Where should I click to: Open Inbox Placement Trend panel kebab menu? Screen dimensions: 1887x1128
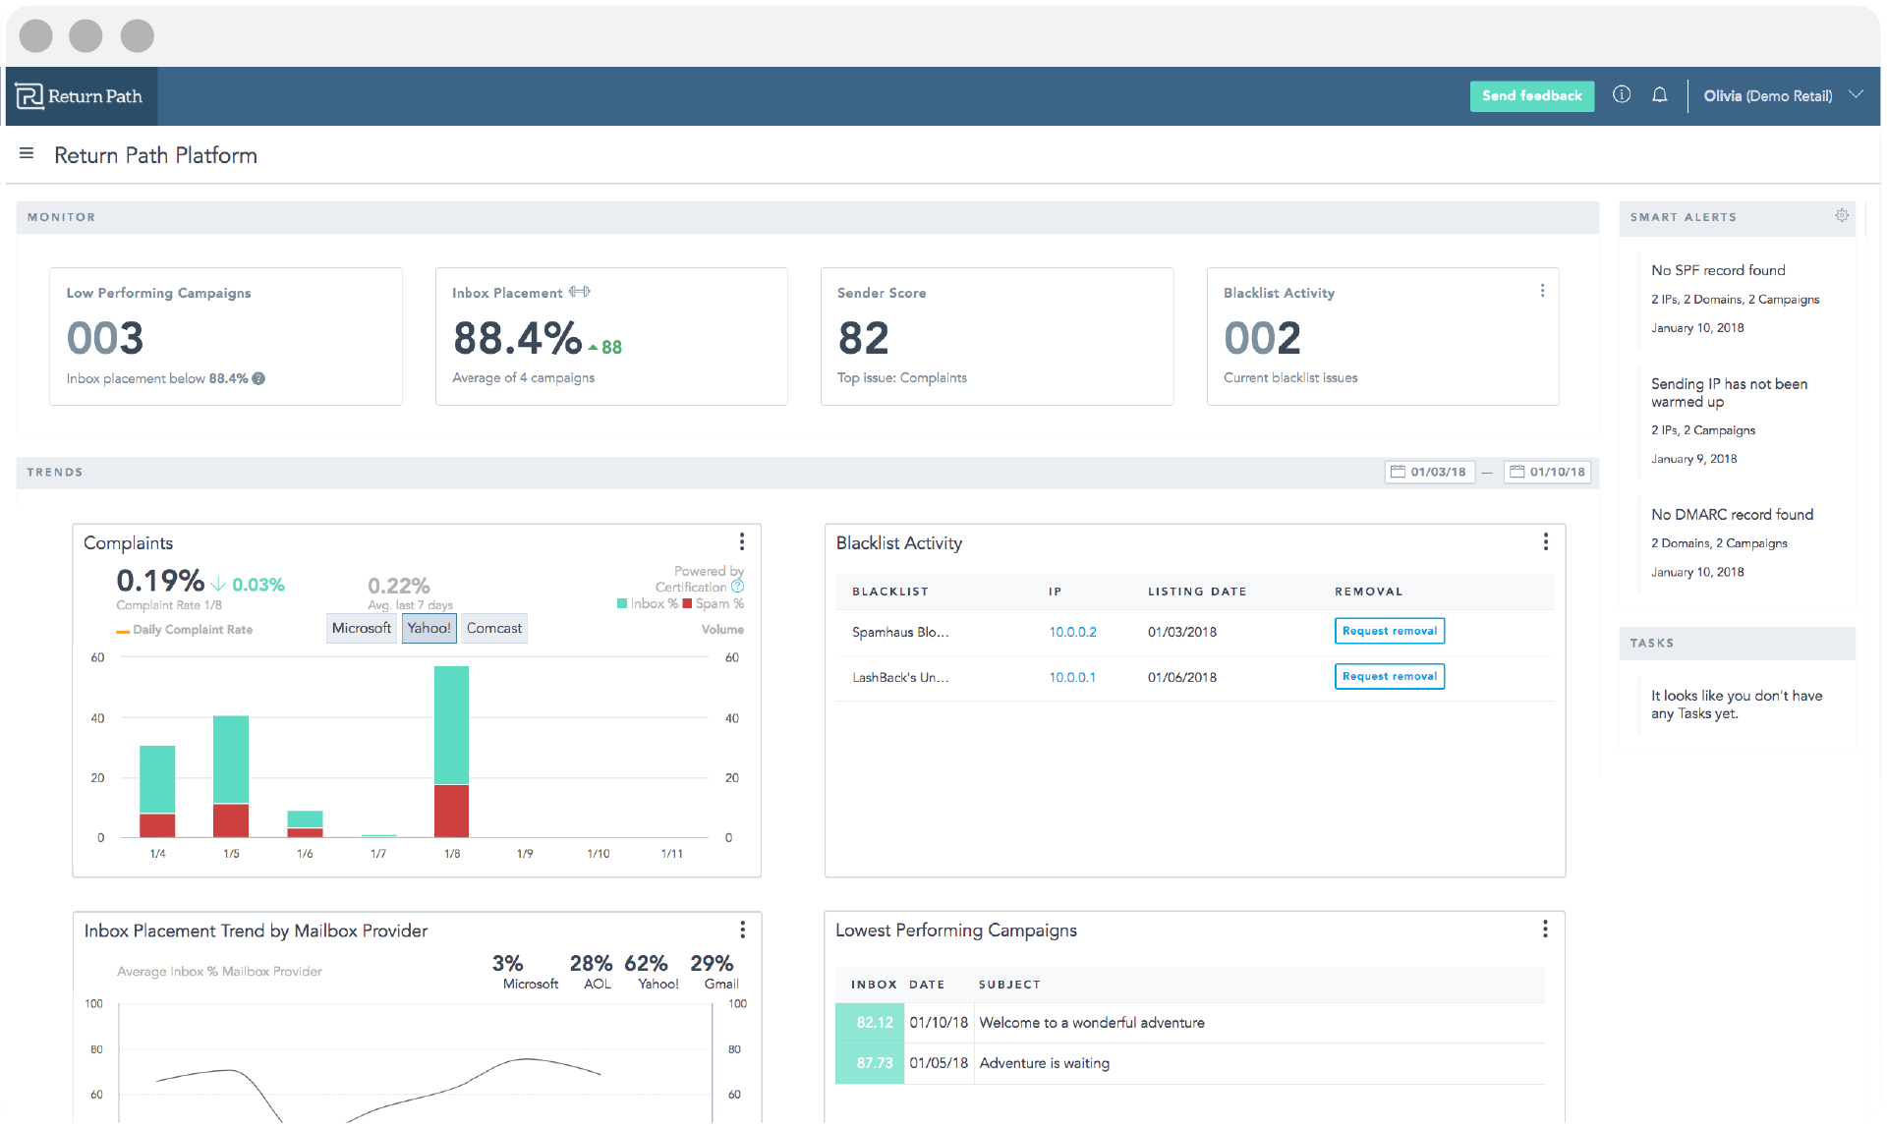742,929
